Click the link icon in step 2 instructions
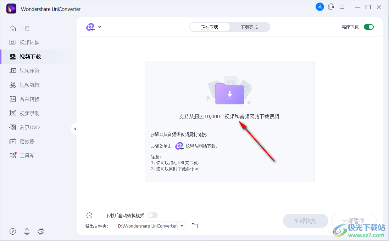The image size is (389, 241). coord(179,146)
